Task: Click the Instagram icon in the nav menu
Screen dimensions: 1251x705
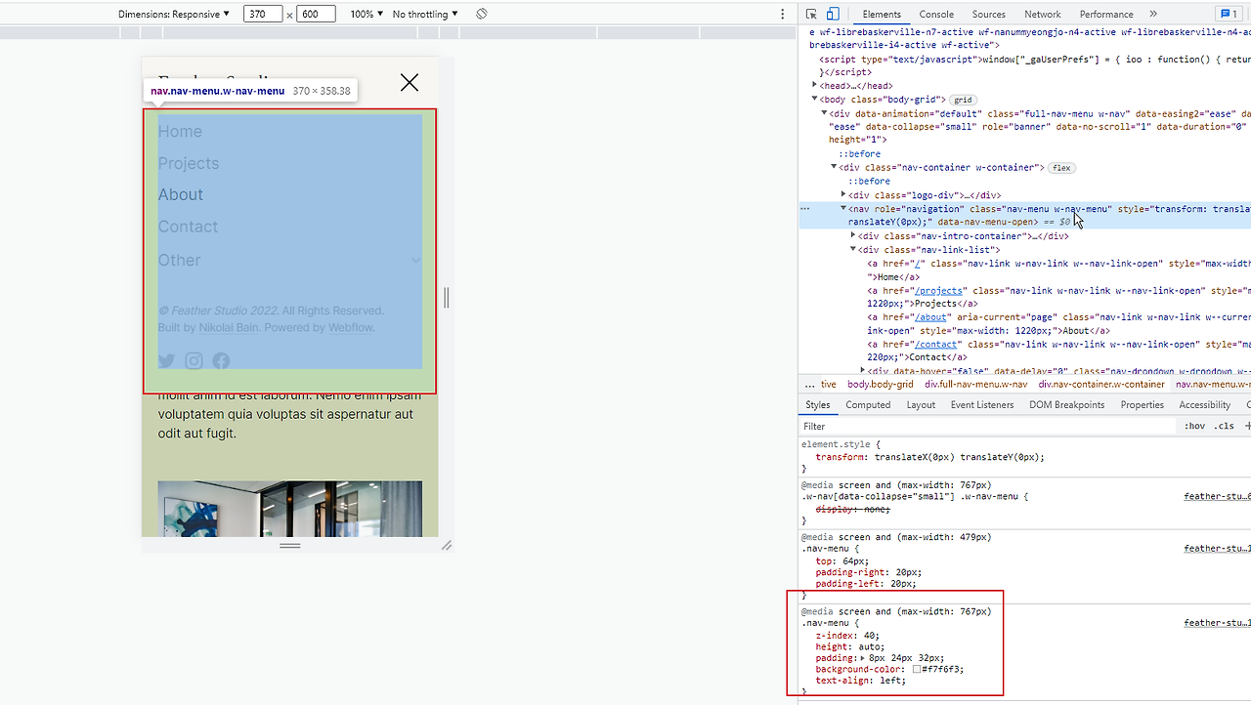Action: pyautogui.click(x=194, y=361)
